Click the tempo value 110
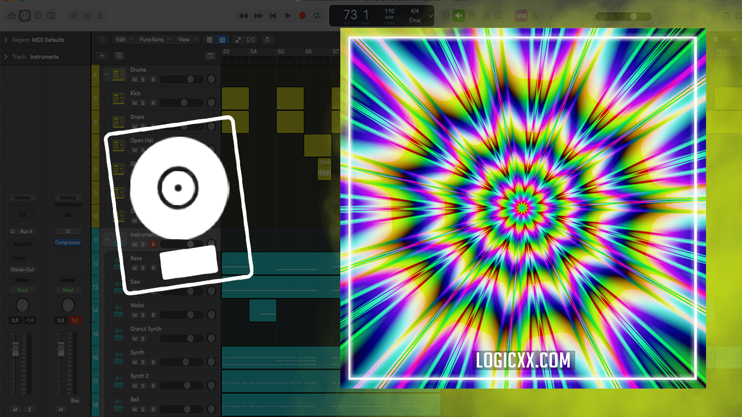Viewport: 742px width, 417px height. point(390,11)
